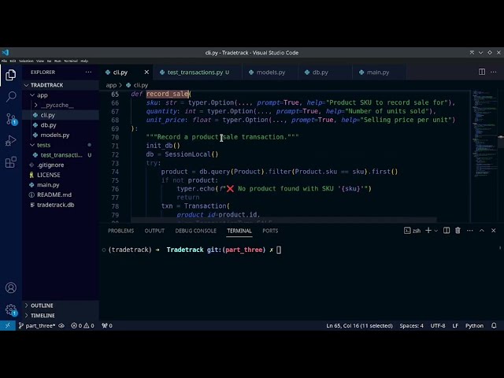Change encoding via UTF-8 indicator
504x378 pixels.
point(438,325)
